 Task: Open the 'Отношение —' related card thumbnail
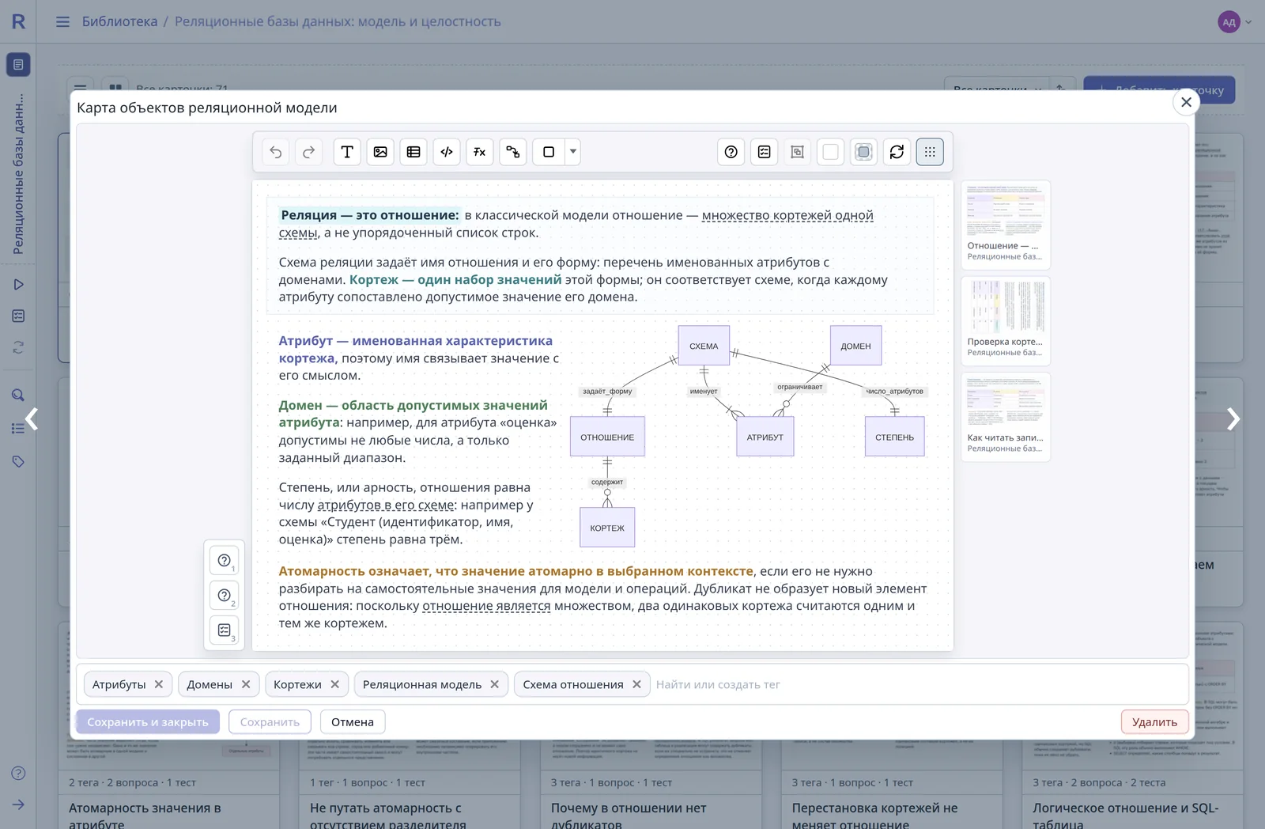(x=1006, y=225)
